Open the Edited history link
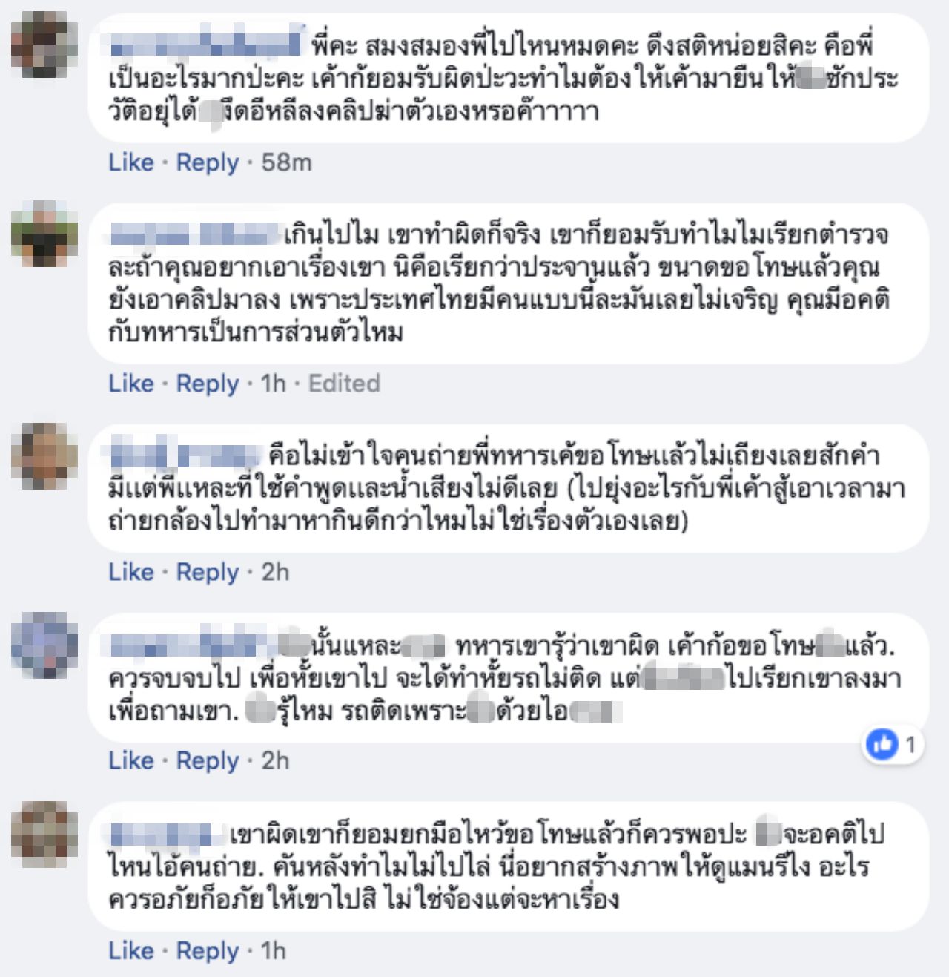 (x=344, y=384)
